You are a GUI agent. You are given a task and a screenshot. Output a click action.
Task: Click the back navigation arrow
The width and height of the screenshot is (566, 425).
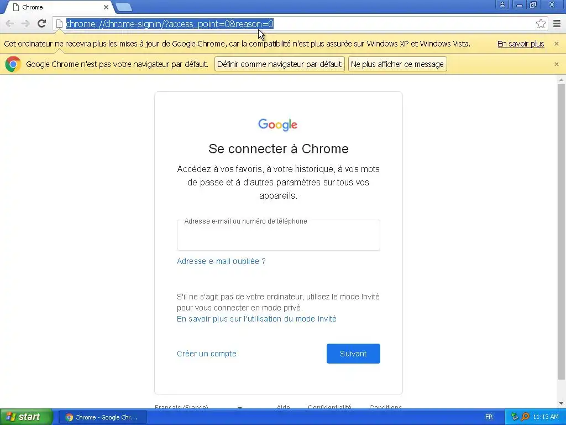click(10, 24)
